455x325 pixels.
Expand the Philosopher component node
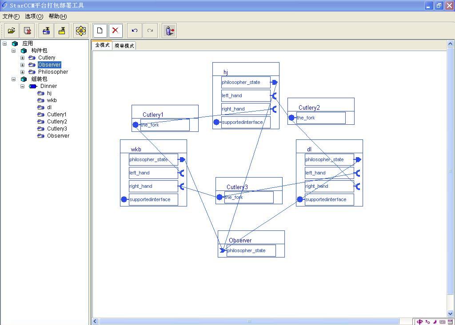click(x=22, y=72)
